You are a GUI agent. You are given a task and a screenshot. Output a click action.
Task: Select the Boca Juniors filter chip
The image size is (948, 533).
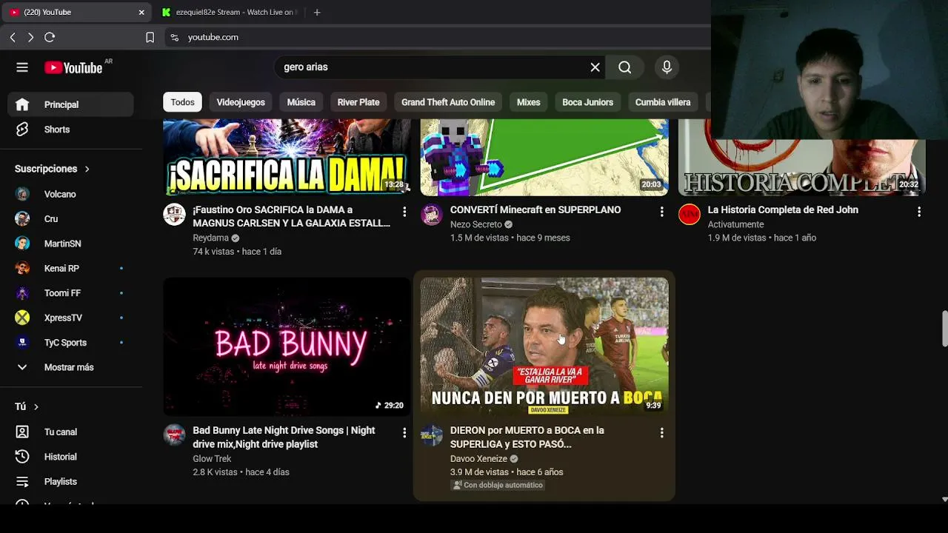point(587,102)
